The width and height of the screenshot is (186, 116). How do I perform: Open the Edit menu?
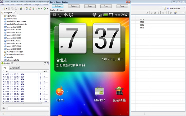pos(7,4)
